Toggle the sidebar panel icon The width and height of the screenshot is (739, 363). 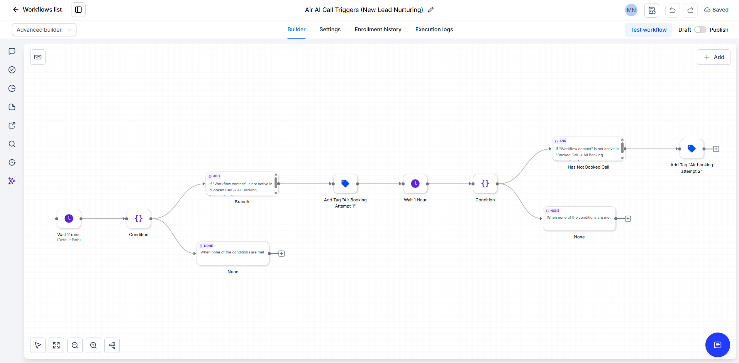[78, 10]
